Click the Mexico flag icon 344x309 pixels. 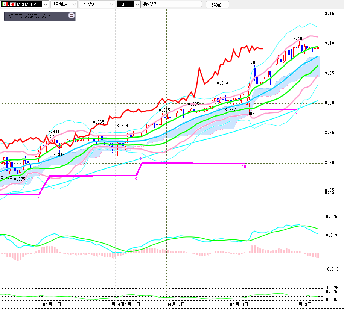[x=4, y=5]
